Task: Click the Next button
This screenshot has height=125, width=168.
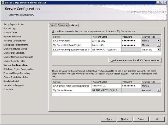Action: pos(124,119)
